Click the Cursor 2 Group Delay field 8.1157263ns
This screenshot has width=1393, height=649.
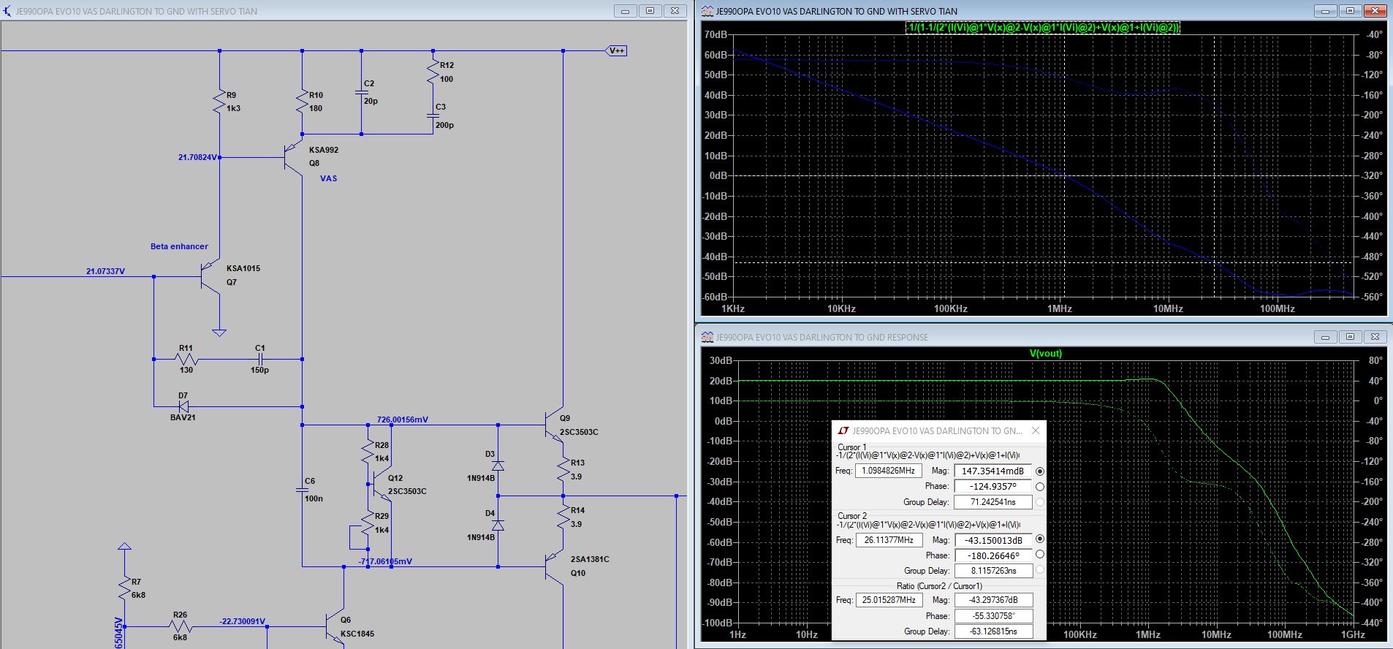(x=992, y=571)
